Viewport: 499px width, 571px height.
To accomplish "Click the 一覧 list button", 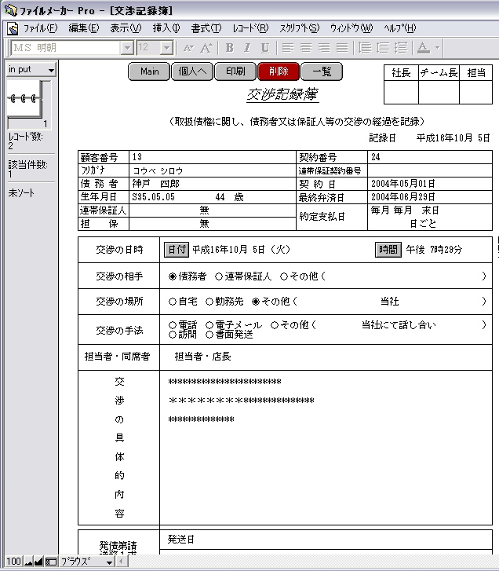I will click(322, 71).
